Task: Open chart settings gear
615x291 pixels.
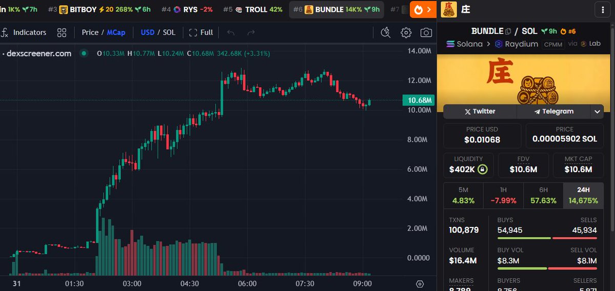Action: (x=406, y=33)
